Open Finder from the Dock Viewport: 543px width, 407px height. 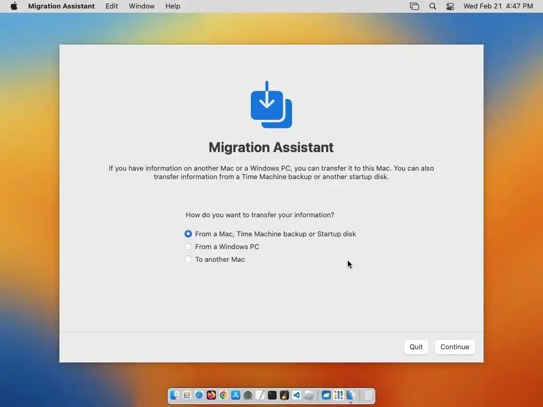click(x=174, y=395)
